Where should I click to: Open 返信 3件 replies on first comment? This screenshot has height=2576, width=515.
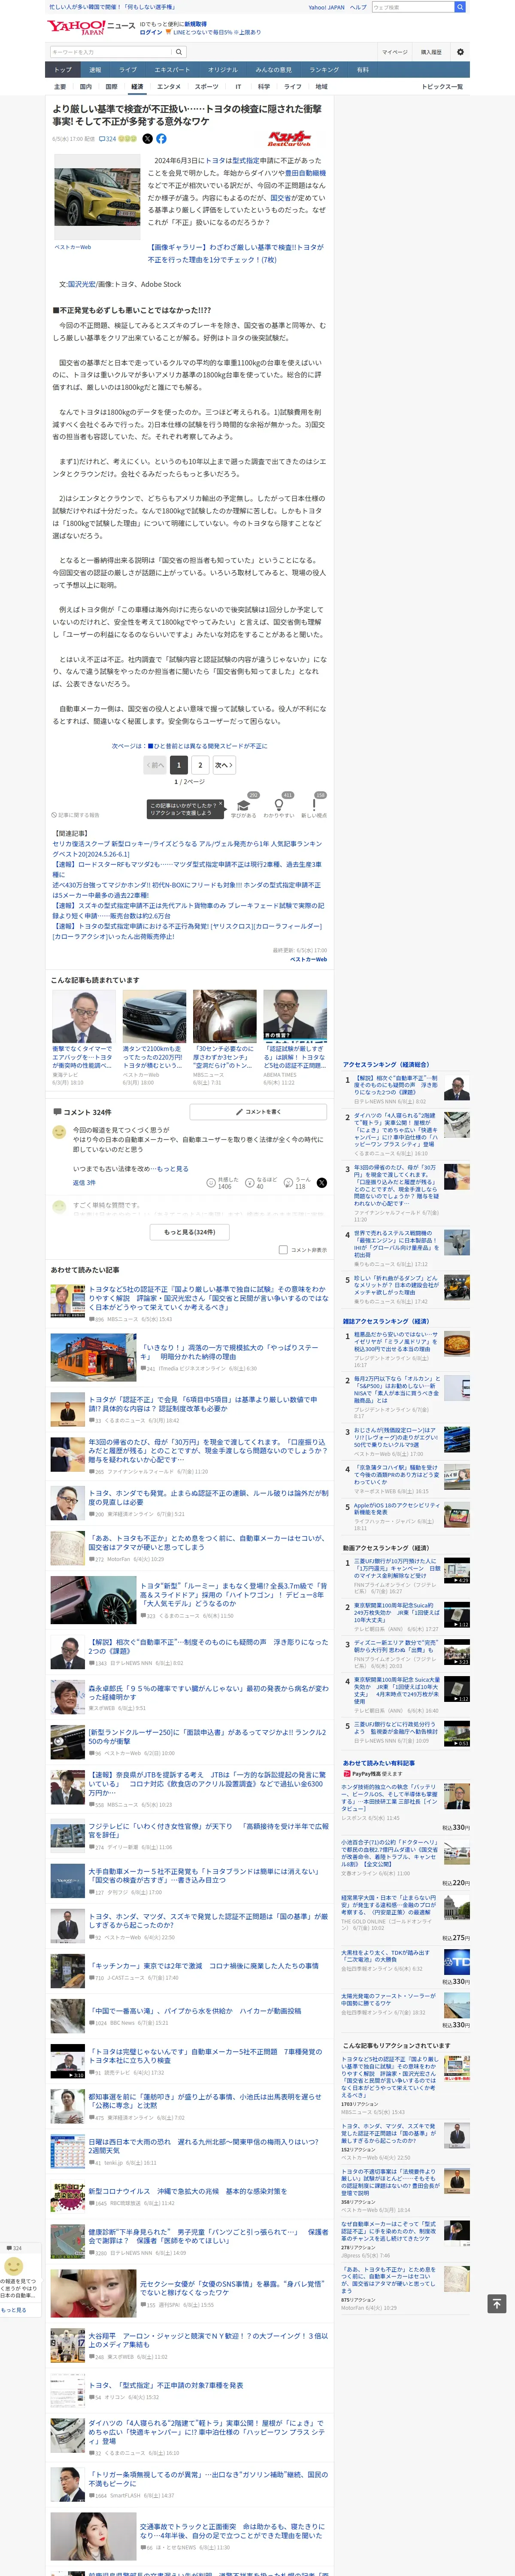point(84,1183)
